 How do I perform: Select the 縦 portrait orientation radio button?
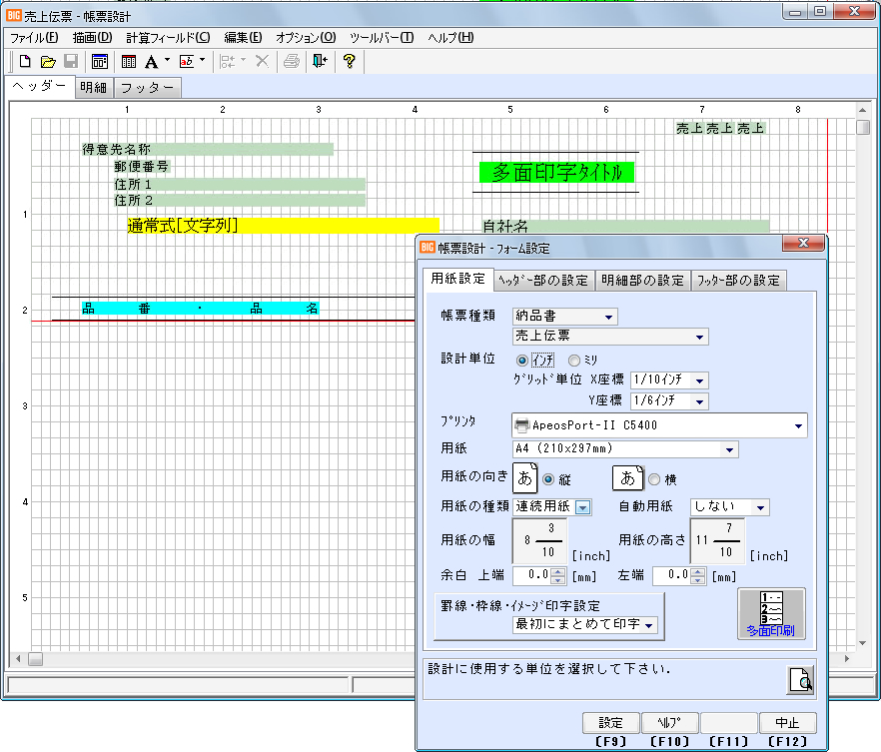coord(547,478)
